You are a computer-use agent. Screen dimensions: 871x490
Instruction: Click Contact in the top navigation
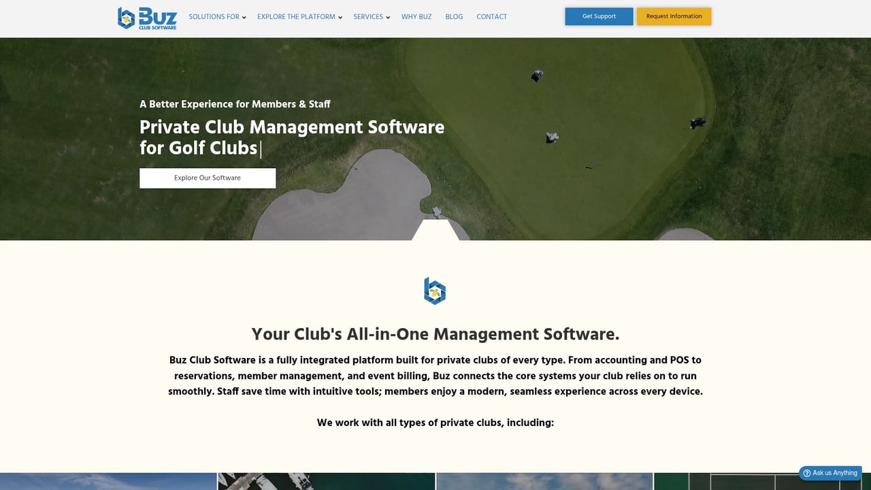[491, 16]
